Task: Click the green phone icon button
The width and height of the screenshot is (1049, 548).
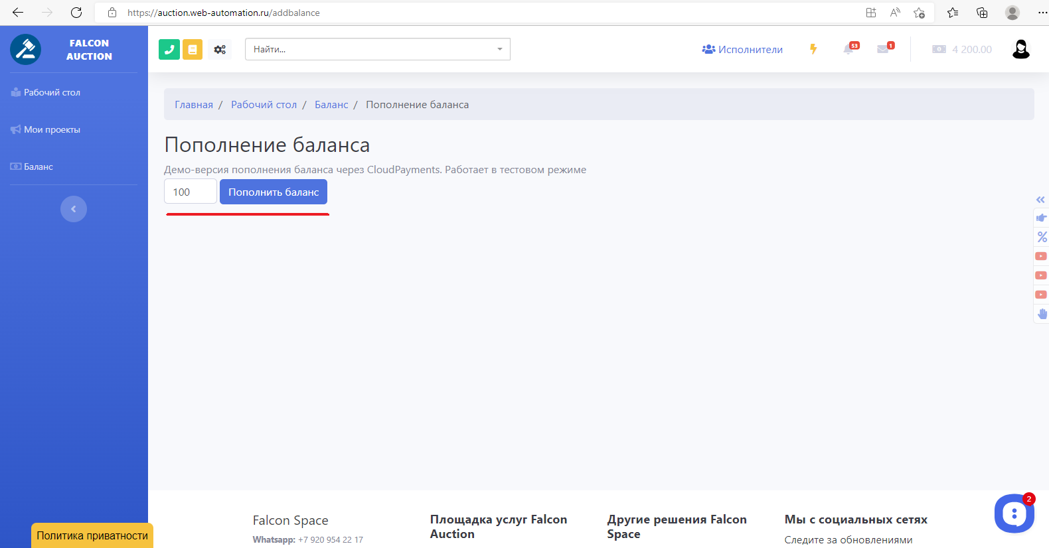Action: [169, 49]
